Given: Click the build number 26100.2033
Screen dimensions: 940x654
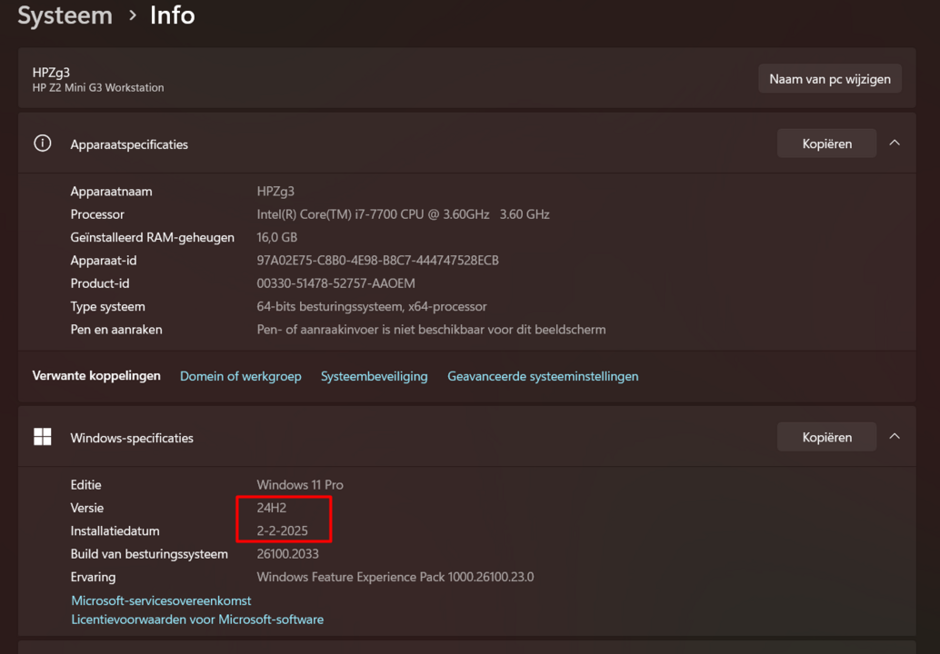Looking at the screenshot, I should 286,553.
